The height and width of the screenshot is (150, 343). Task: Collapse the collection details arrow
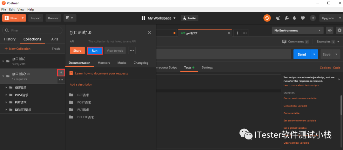[61, 73]
